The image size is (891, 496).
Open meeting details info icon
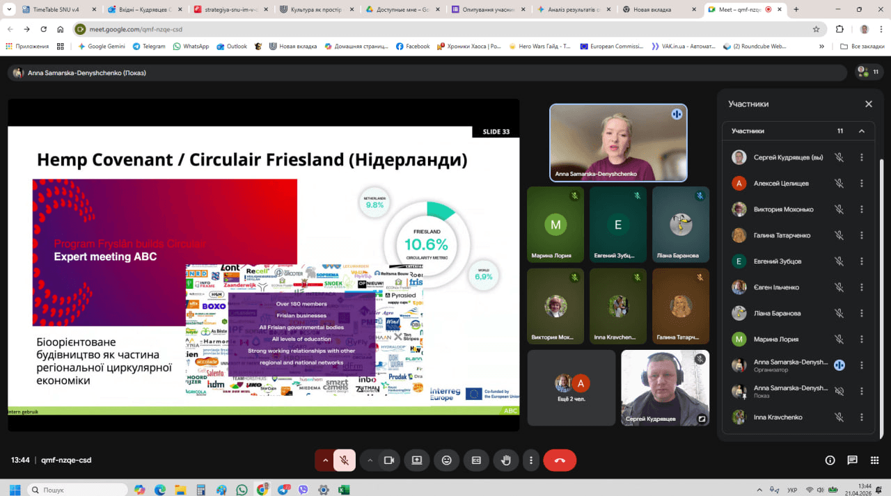coord(830,460)
